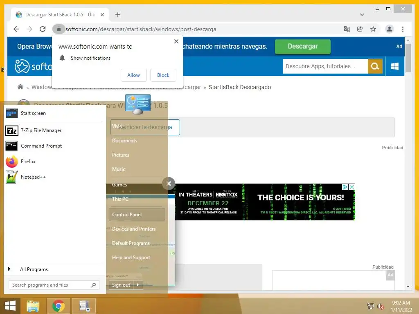Open Devices and Printers
This screenshot has width=419, height=314.
(134, 229)
